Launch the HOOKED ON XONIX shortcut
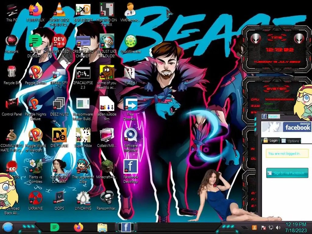This screenshot has width=312, height=234. pos(107,10)
